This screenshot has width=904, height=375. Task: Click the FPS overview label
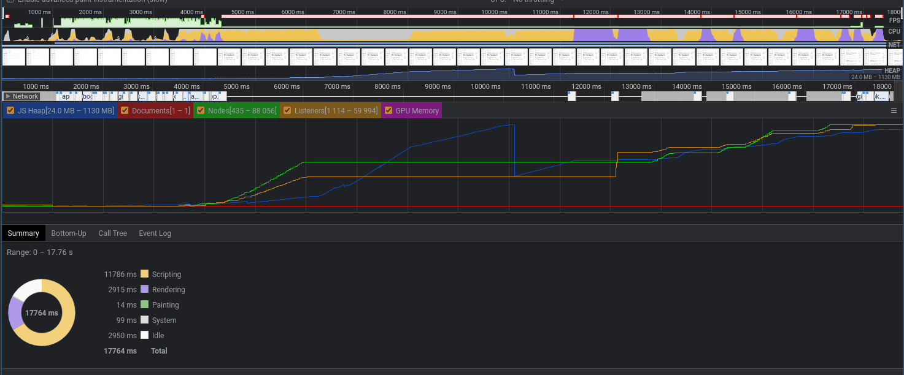[894, 20]
